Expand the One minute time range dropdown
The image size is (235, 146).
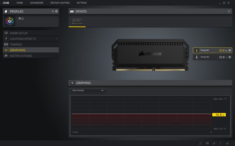tap(88, 90)
